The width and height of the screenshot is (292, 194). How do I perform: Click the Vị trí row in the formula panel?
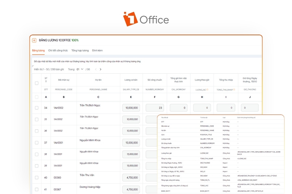(221, 135)
